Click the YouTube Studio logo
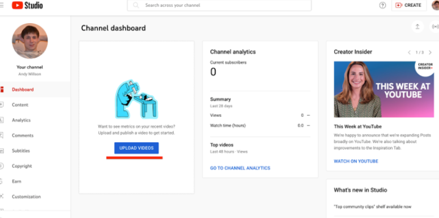This screenshot has height=218, width=439. point(27,5)
